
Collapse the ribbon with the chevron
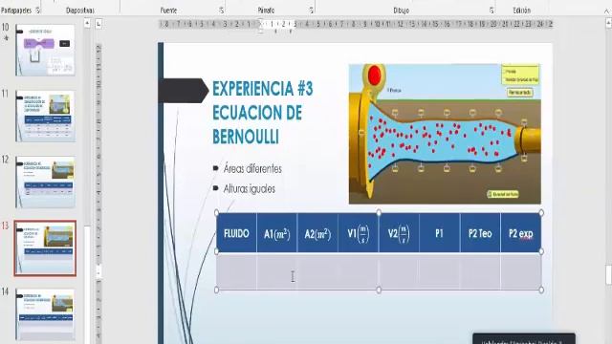click(606, 11)
